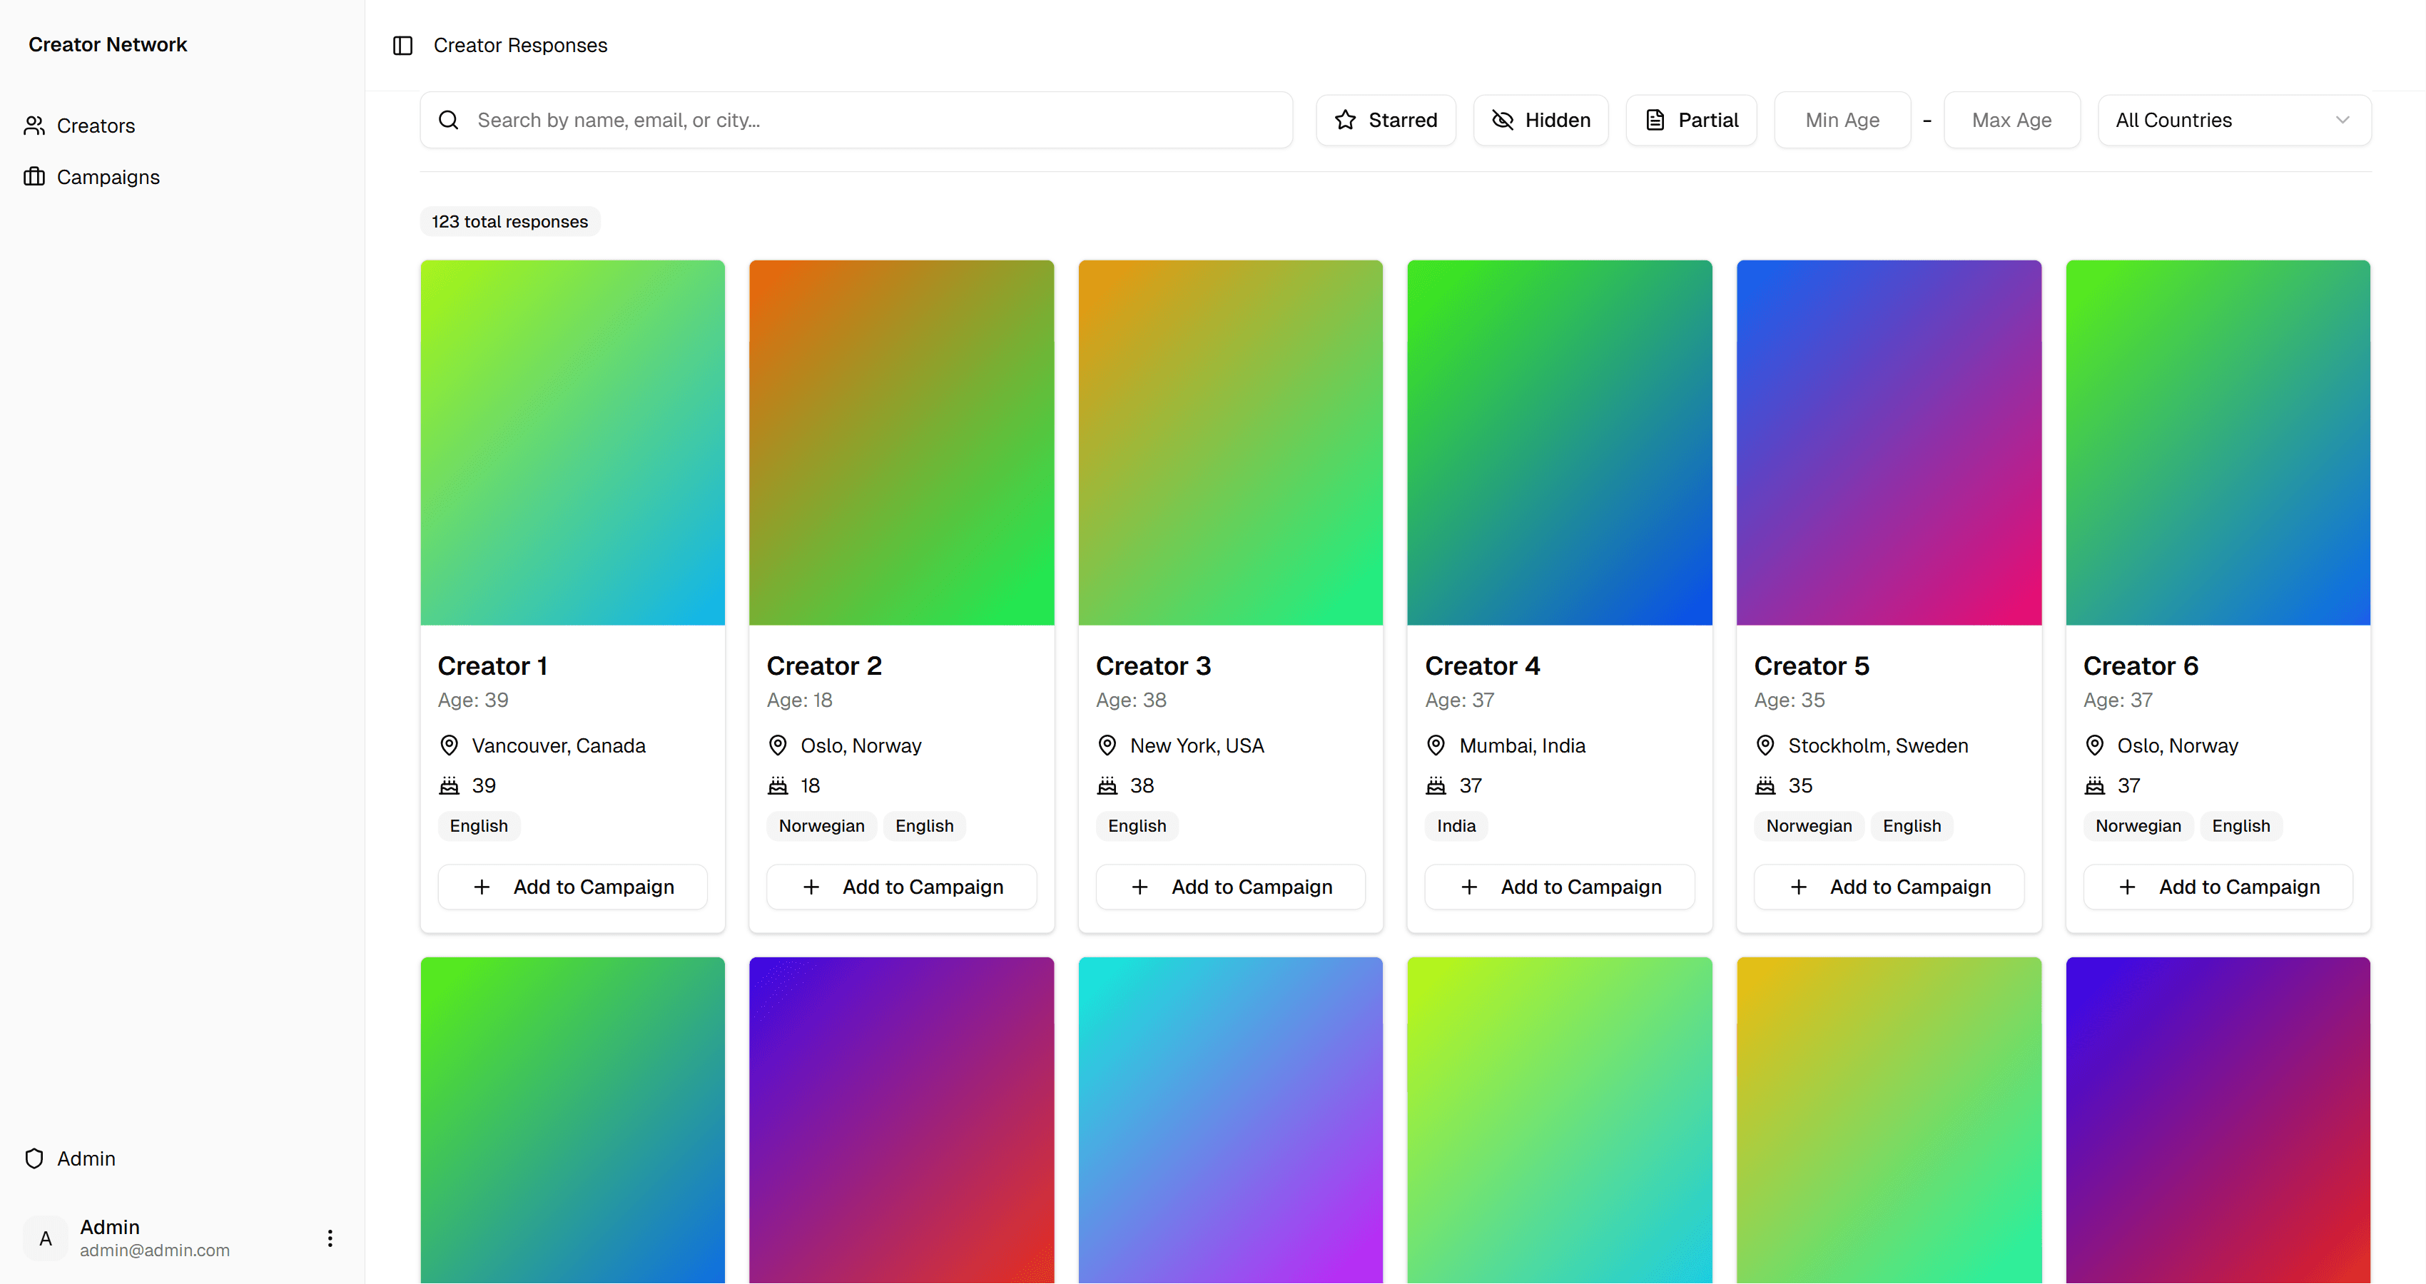Toggle the Starred filter
This screenshot has width=2426, height=1284.
1386,120
